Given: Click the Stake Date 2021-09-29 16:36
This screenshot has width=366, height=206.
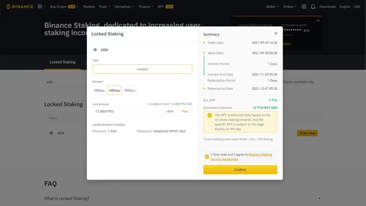Looking at the screenshot, I should [x=264, y=43].
